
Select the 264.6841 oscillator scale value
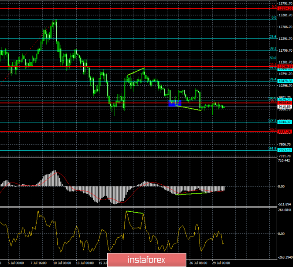(x=285, y=210)
